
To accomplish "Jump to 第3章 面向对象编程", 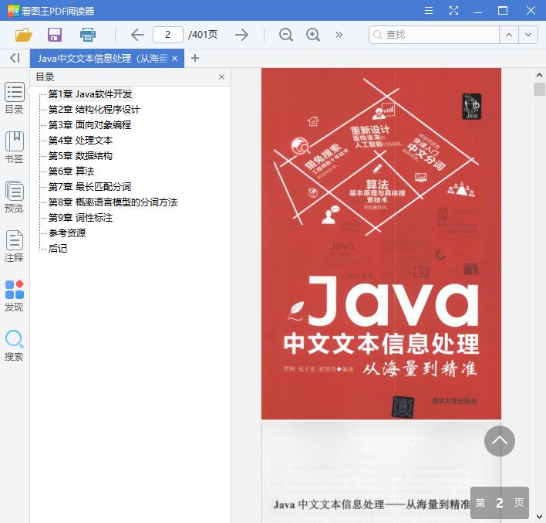I will pos(89,125).
